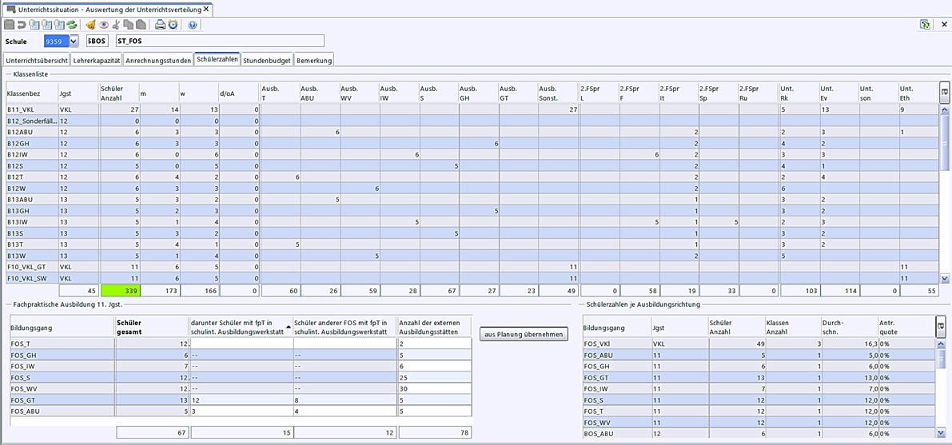Click the alarm clock icon
The width and height of the screenshot is (952, 445).
coord(173,25)
